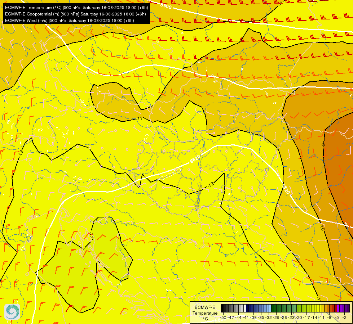Select the ECMWF-E Geopotential 500 hPa title line

[75, 14]
